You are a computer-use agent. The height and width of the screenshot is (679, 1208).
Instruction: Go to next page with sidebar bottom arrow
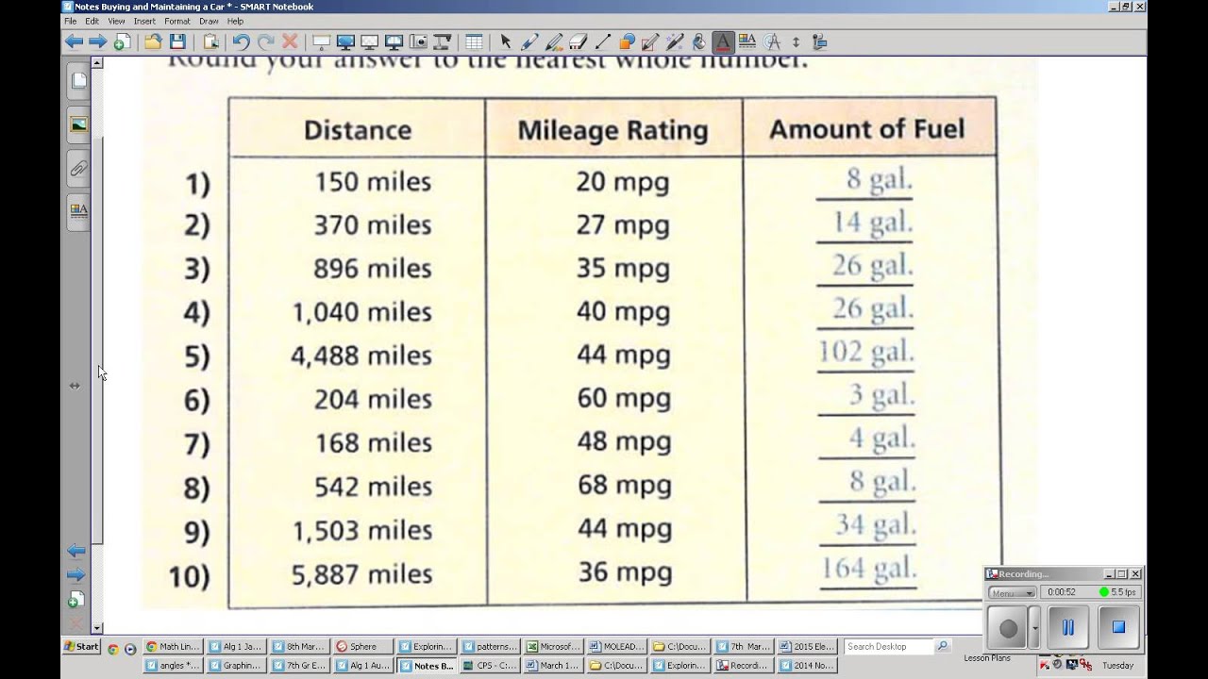pyautogui.click(x=76, y=575)
